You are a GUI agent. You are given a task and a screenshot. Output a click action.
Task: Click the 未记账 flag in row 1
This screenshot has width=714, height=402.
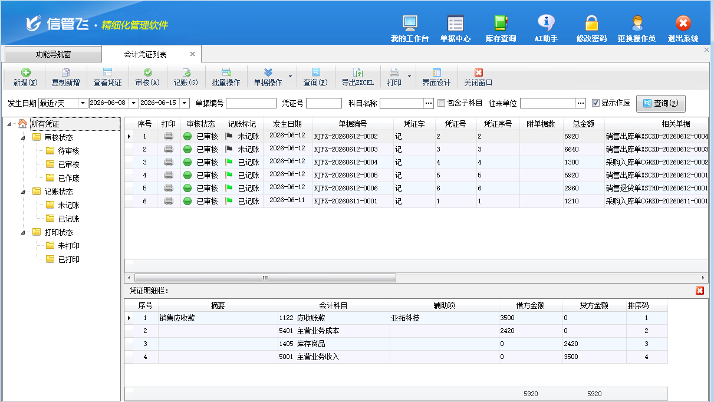click(229, 136)
